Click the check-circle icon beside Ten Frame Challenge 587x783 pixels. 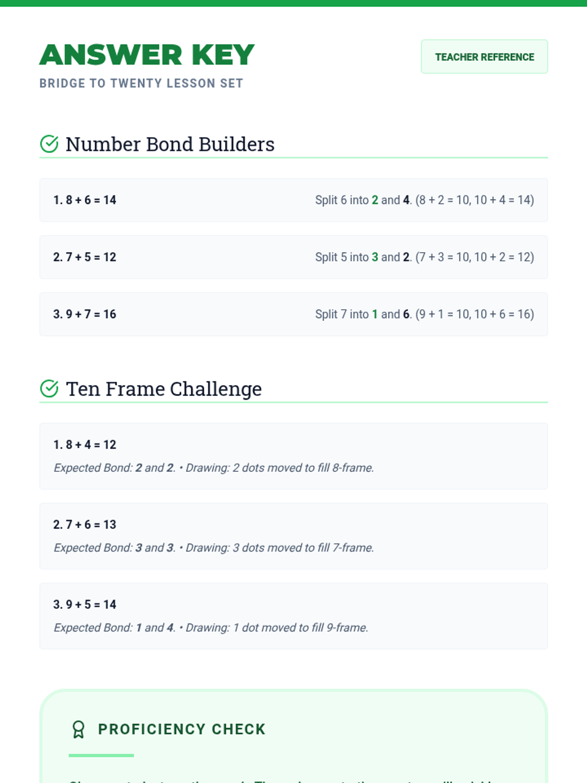coord(49,389)
